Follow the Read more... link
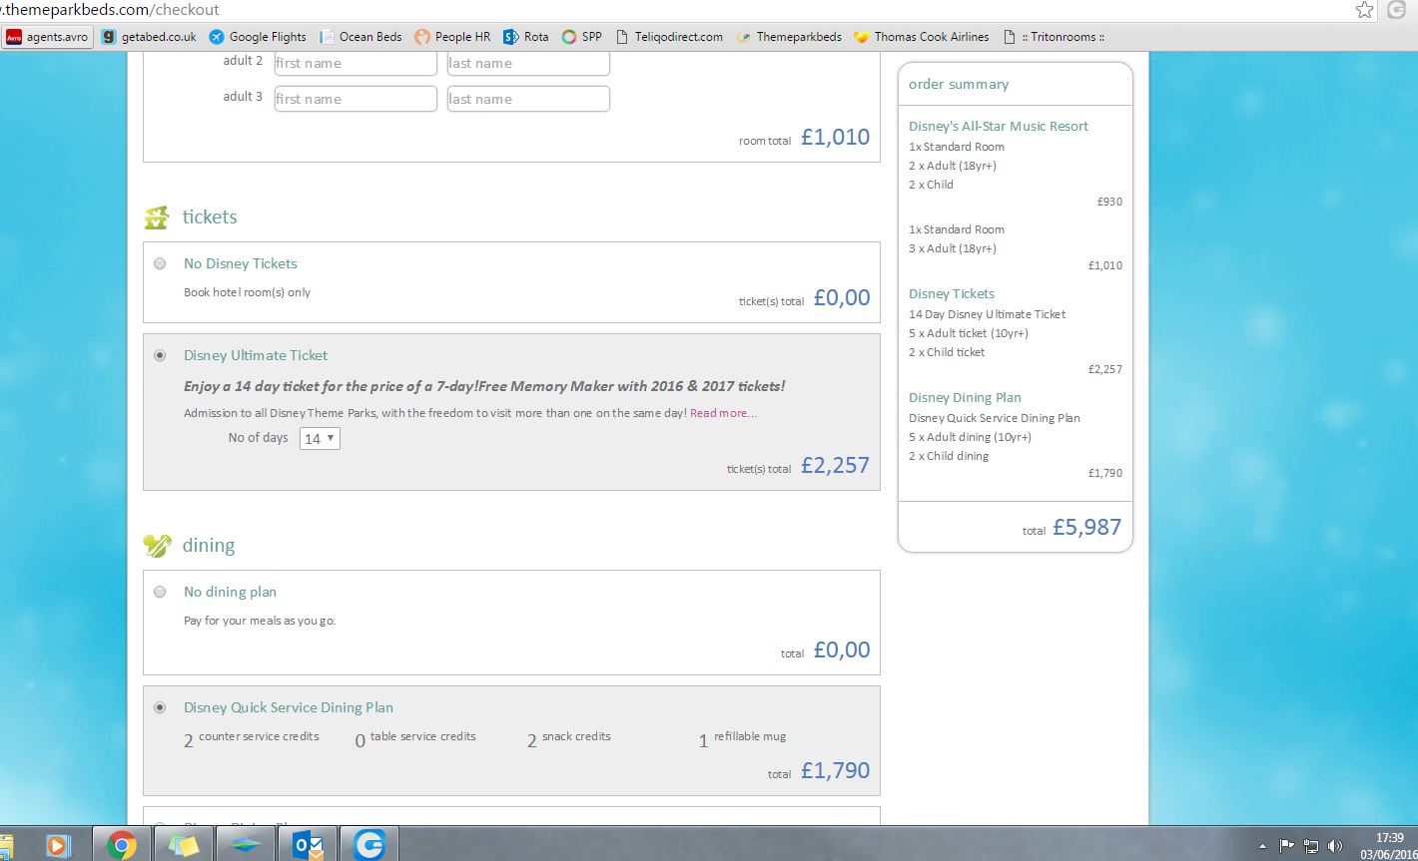Image resolution: width=1418 pixels, height=861 pixels. coord(723,413)
